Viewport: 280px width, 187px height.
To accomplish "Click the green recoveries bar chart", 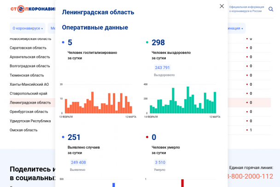I will (x=182, y=100).
